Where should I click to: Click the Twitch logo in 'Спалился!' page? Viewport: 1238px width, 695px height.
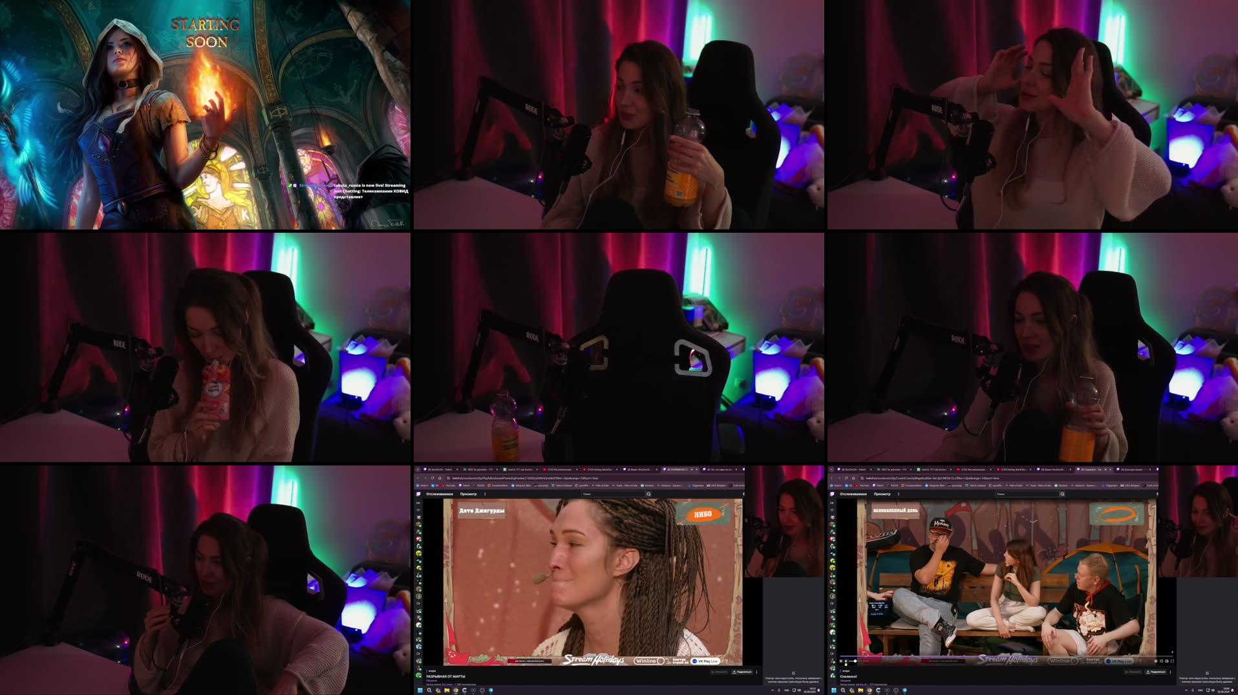point(832,494)
